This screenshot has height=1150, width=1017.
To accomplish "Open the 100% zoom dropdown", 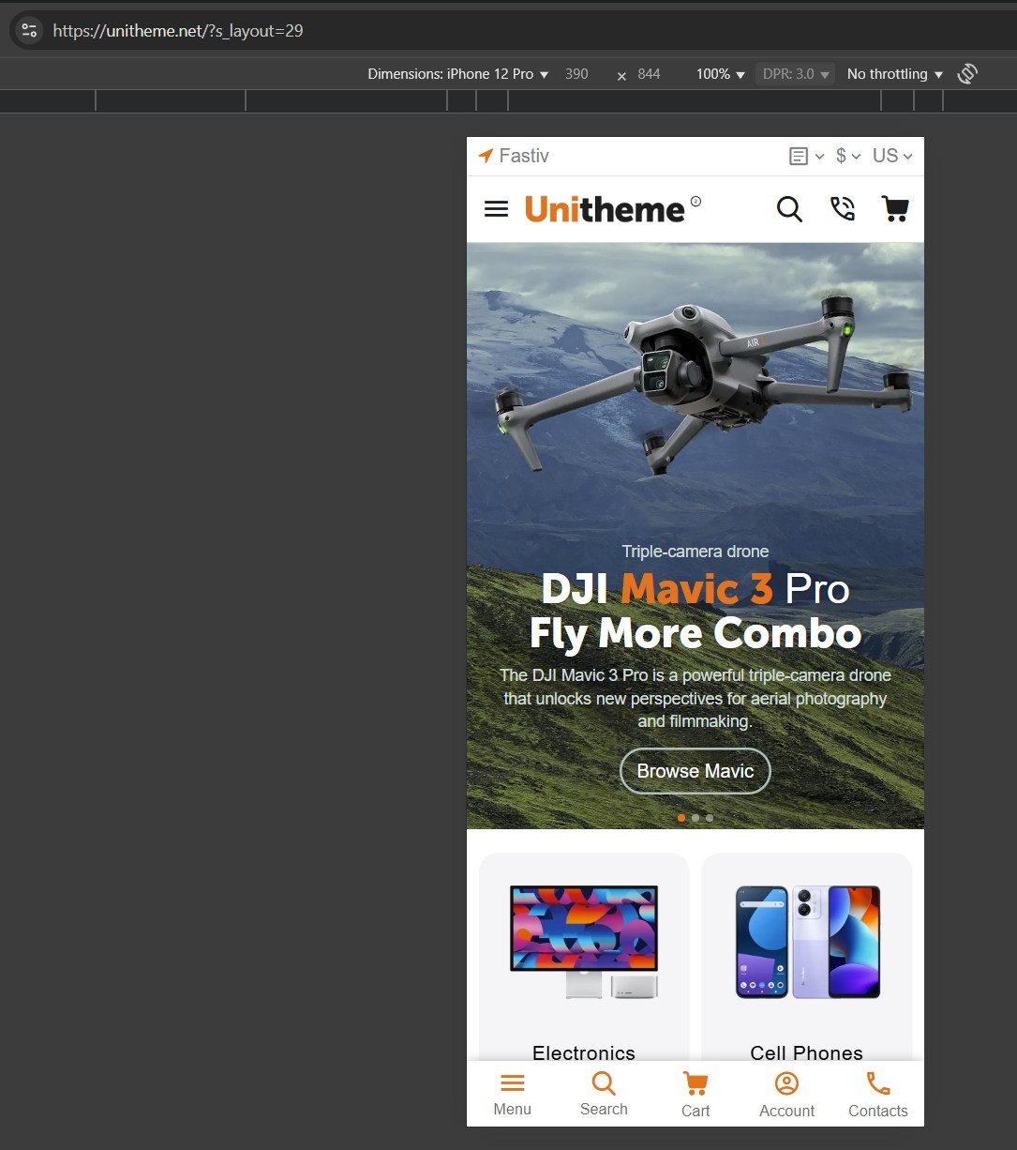I will pyautogui.click(x=720, y=74).
